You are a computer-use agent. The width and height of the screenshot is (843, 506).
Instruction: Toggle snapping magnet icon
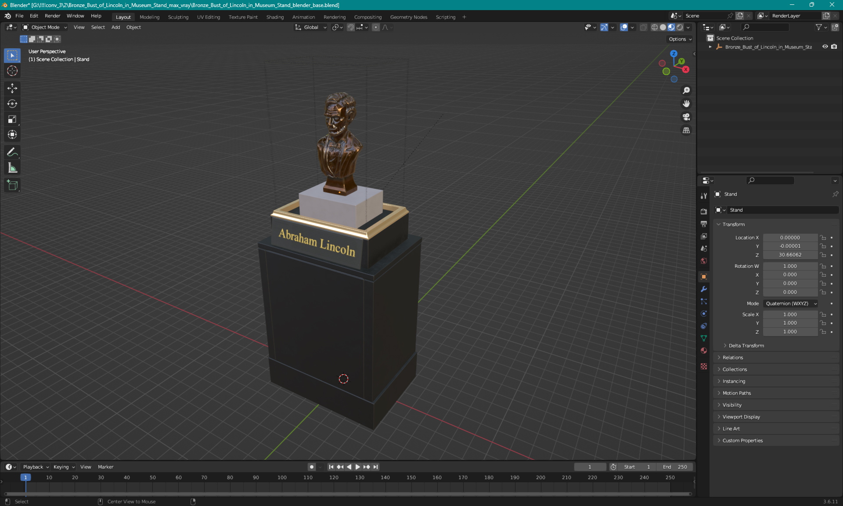350,27
